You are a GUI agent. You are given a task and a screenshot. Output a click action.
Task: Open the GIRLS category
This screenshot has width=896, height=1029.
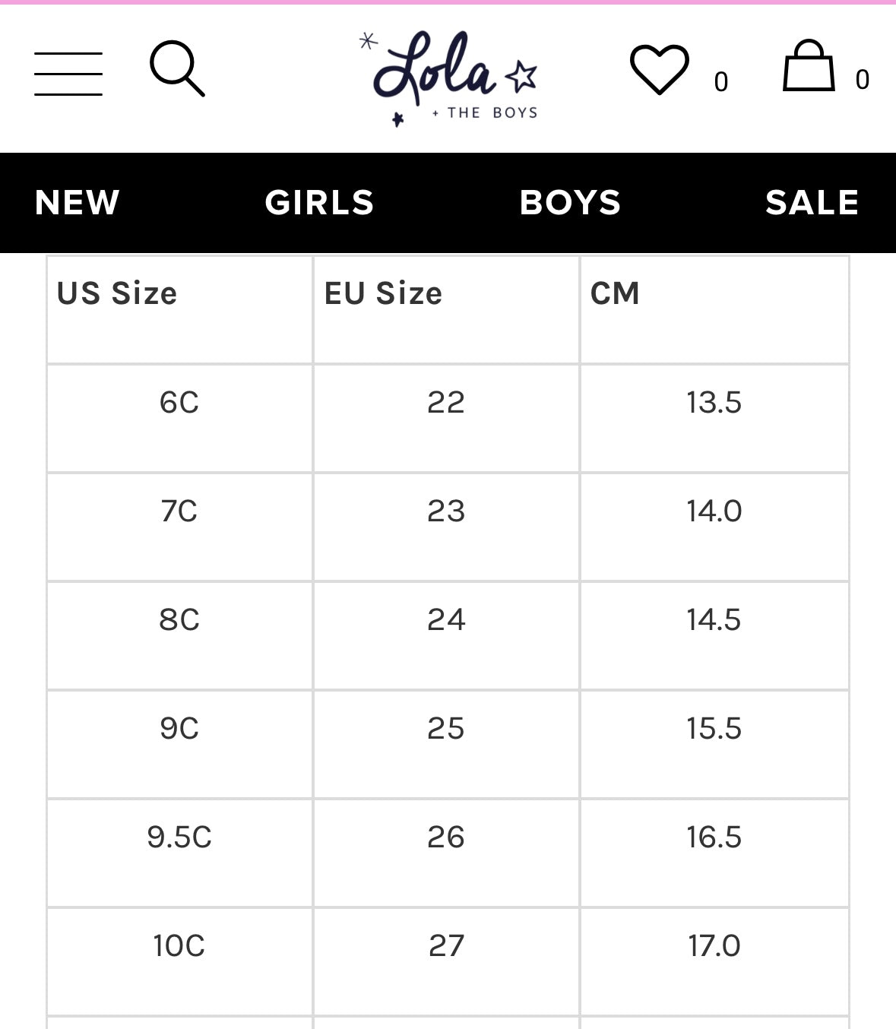coord(319,203)
